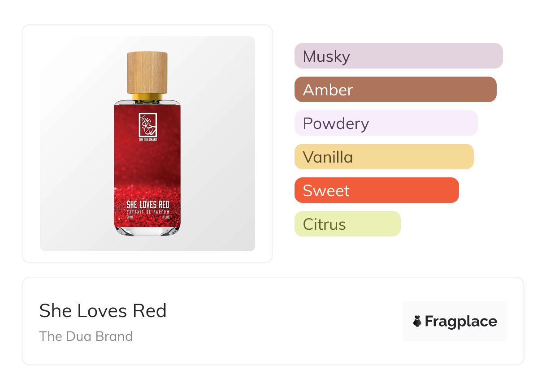Click the Fragplace perfume bottle logo icon
546x387 pixels.
(417, 321)
